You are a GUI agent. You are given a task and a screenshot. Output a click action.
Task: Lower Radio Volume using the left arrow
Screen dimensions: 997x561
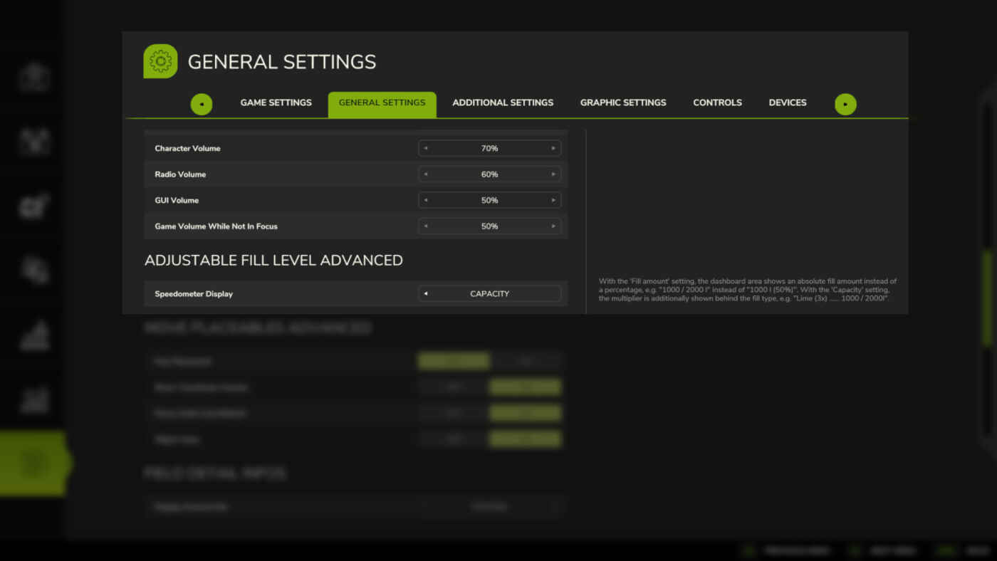(x=426, y=174)
